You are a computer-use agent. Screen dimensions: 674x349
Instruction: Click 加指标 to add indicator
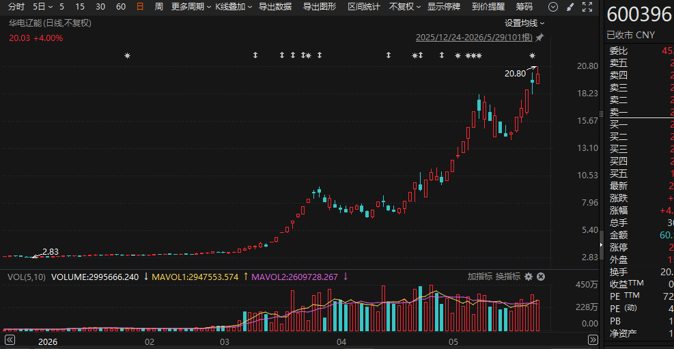click(479, 277)
